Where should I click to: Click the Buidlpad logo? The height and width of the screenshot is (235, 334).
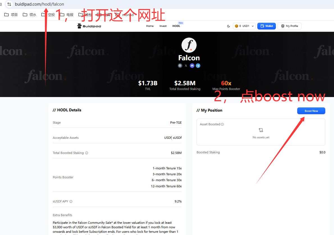pos(89,26)
